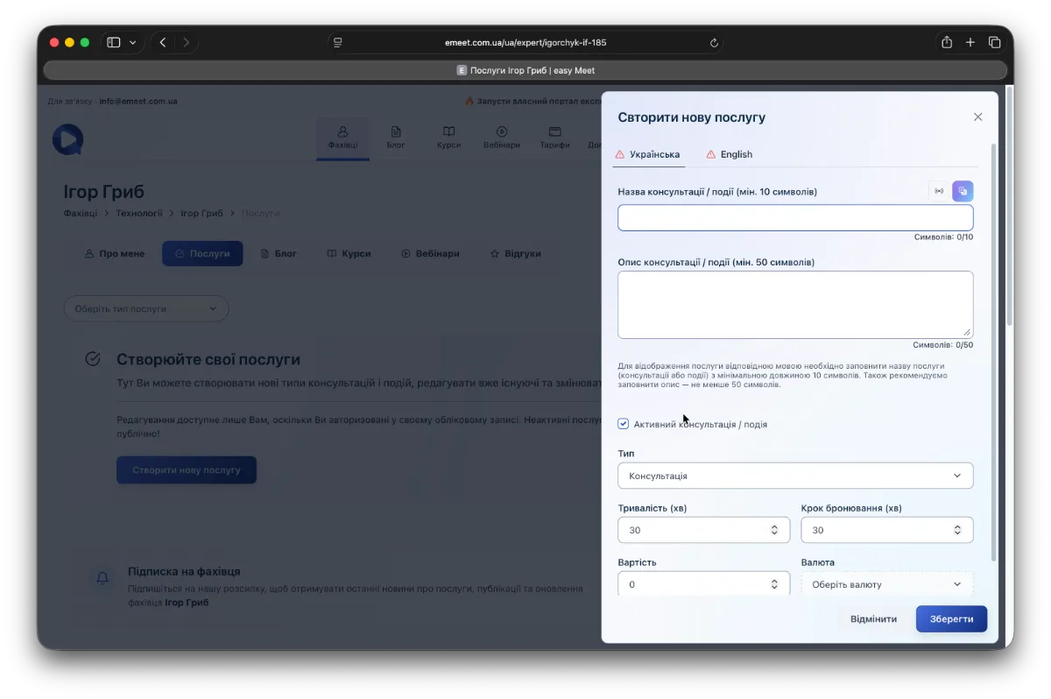Click the dialog's vertical scrollbar
Image resolution: width=1051 pixels, height=699 pixels.
[x=993, y=350]
